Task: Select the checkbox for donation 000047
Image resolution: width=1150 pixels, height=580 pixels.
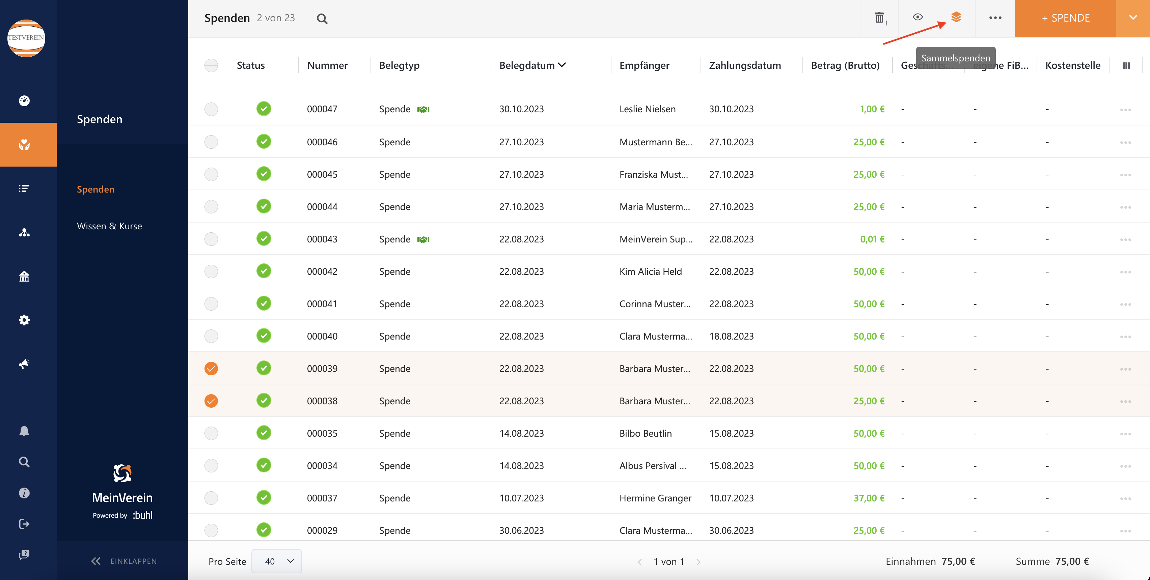Action: (x=211, y=109)
